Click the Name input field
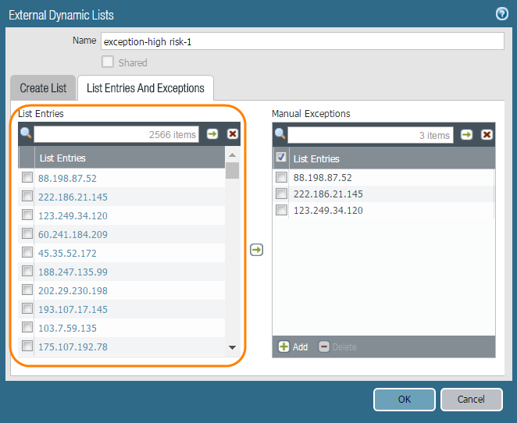The width and height of the screenshot is (517, 423). [301, 41]
